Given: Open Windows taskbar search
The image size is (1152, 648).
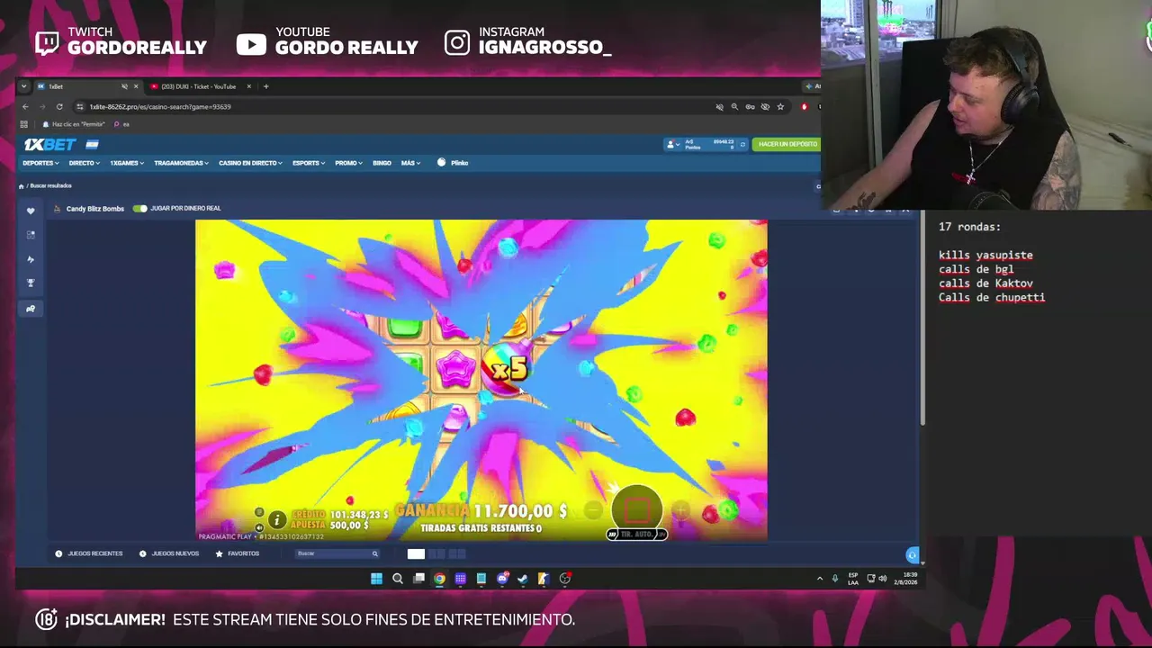Looking at the screenshot, I should coord(397,579).
